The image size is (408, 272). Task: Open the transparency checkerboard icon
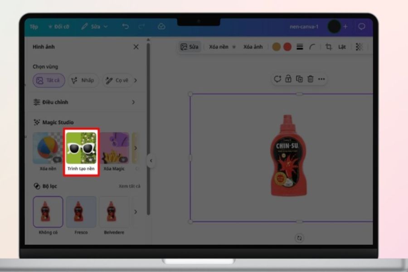359,47
